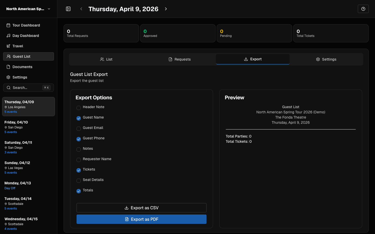Click the app logo icon beside the date
The image size is (375, 234).
coord(68,9)
